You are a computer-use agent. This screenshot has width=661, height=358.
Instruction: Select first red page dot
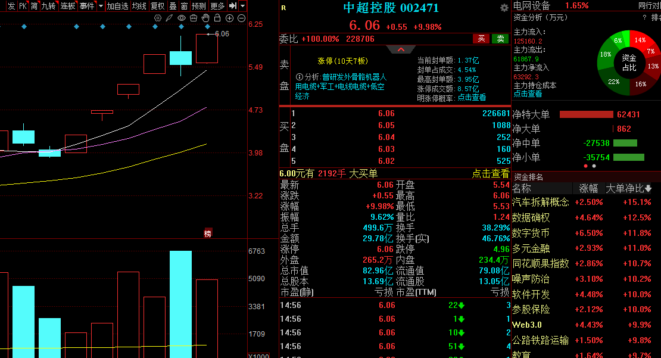click(585, 166)
